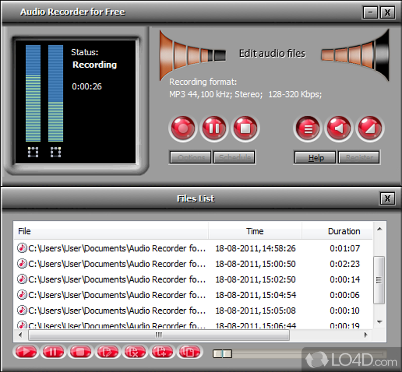Viewport: 402px width, 372px height.
Task: Stop the active recording
Action: [245, 129]
